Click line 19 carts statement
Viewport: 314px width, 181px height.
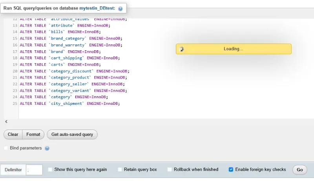(60, 65)
